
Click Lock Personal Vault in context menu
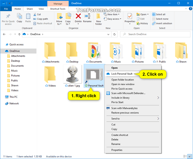pos(122,74)
